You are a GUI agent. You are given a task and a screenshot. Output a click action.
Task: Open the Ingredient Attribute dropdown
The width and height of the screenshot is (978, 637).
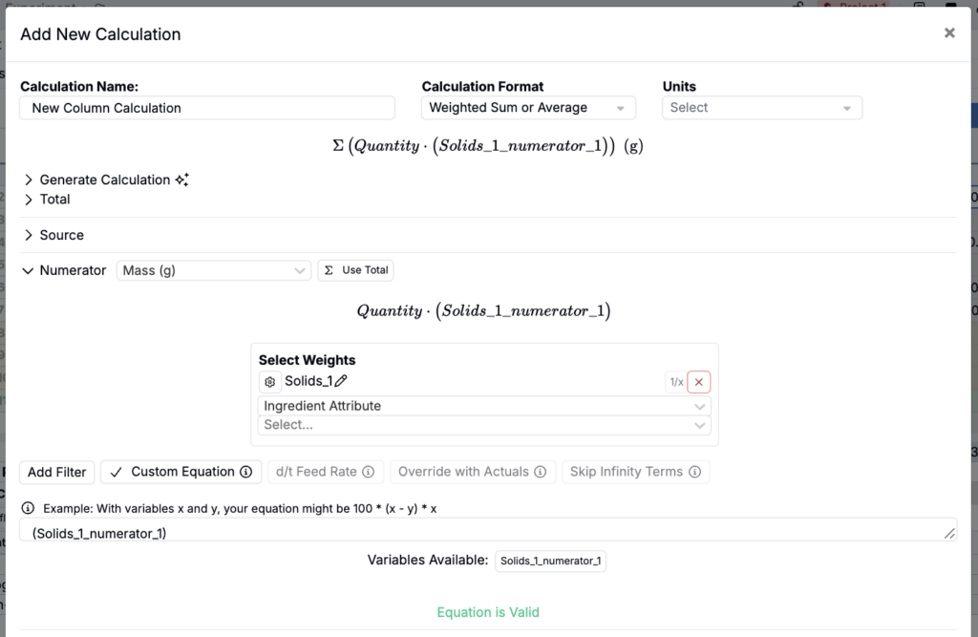coord(485,406)
